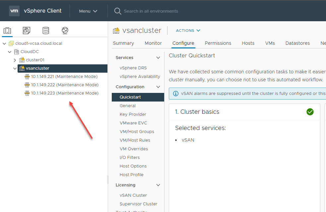Click the search magnifier icon

coord(117,11)
